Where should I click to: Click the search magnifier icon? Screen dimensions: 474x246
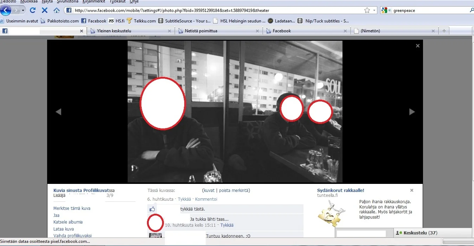(x=471, y=11)
